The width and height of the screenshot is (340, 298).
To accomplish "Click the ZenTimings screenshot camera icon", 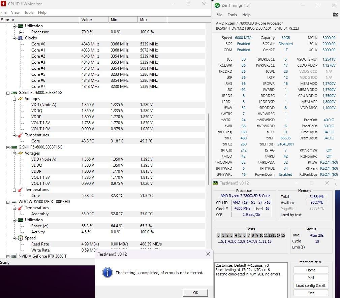I will [x=335, y=14].
